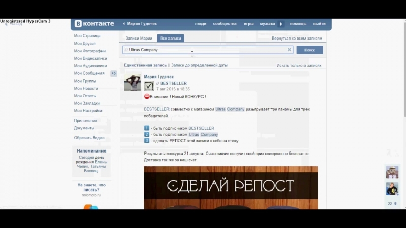Viewport: 406px width, 228px height.
Task: Open сообщества in top menu
Action: click(x=225, y=24)
